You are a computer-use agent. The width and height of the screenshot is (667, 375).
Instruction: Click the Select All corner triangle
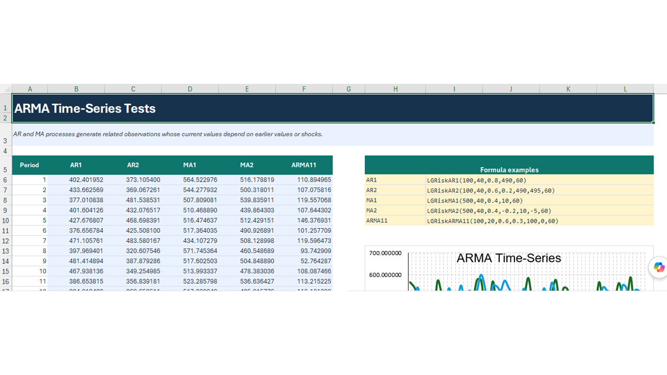(6, 89)
